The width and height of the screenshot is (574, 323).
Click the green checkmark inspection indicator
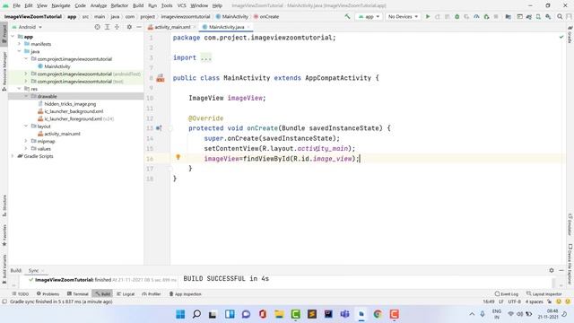pyautogui.click(x=561, y=37)
